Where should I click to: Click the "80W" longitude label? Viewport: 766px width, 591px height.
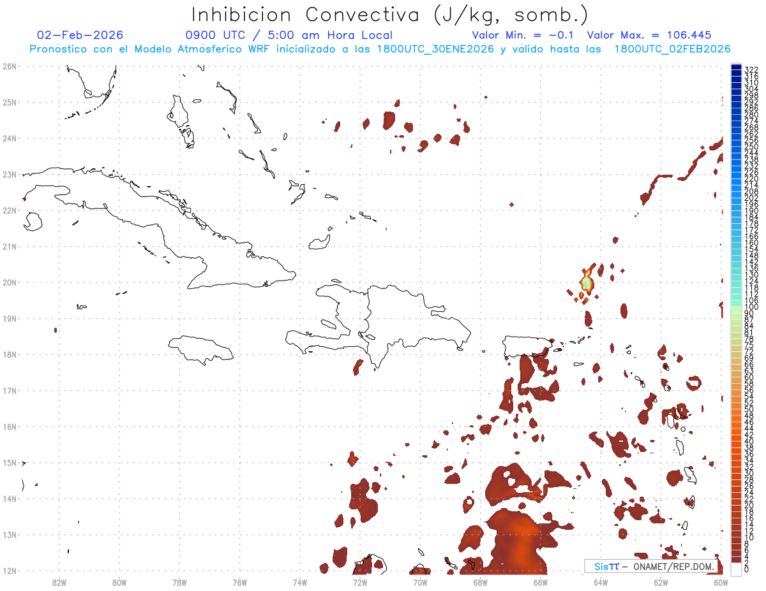tap(119, 582)
